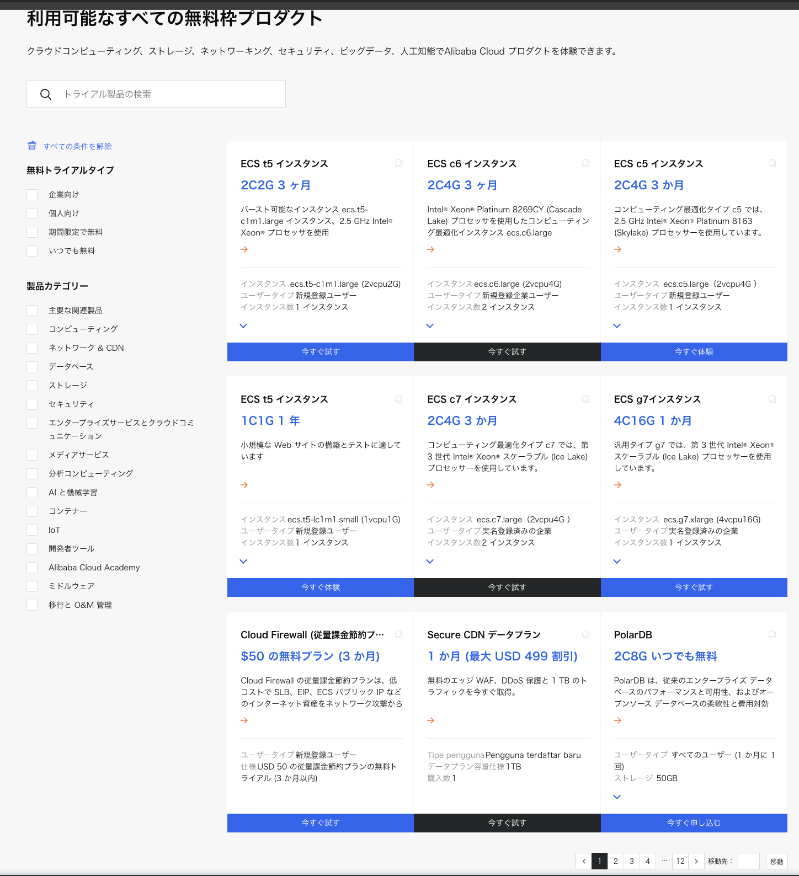Expand details on ECS t5 1C1G card

point(243,561)
